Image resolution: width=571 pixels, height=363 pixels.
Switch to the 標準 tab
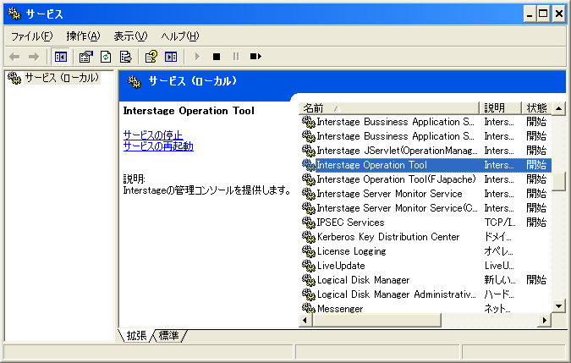[169, 336]
